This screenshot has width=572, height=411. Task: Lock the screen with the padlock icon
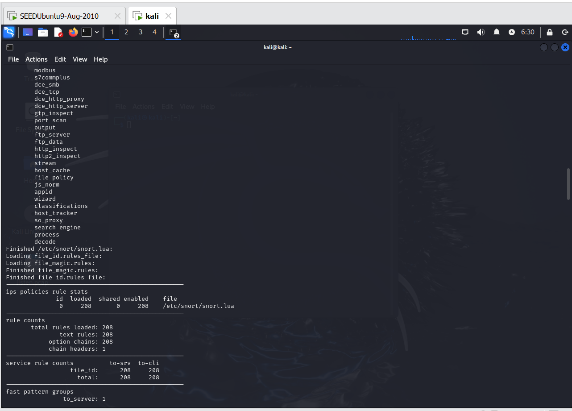550,32
